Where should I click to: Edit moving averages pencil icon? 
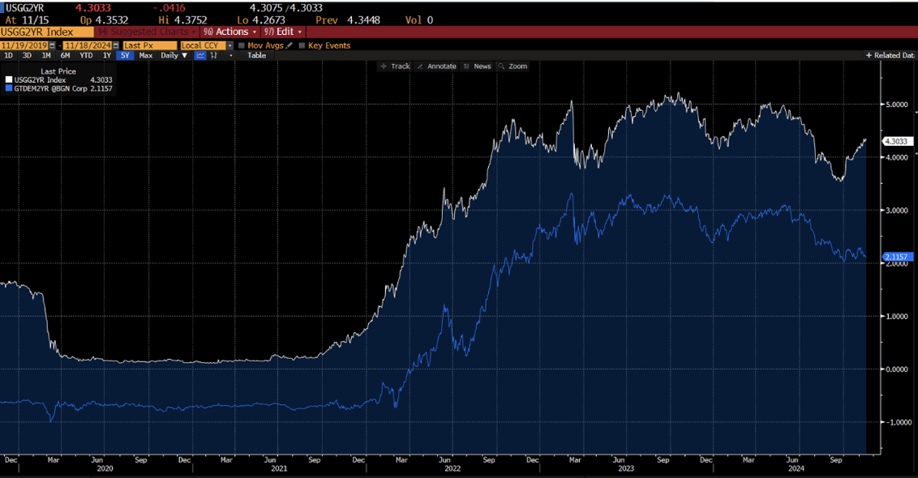[290, 45]
